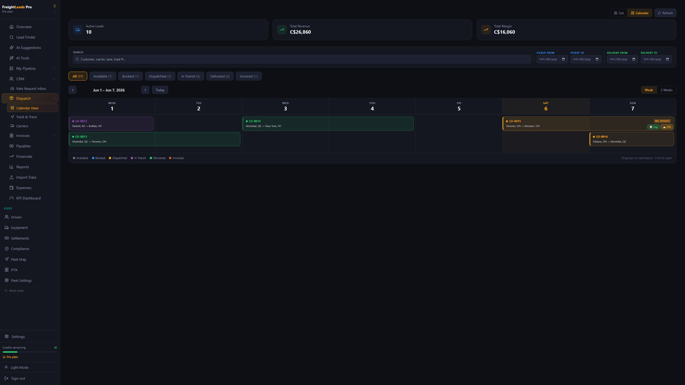Screen dimensions: 685x385
Task: Click the Equipment truck icon
Action: (x=7, y=228)
